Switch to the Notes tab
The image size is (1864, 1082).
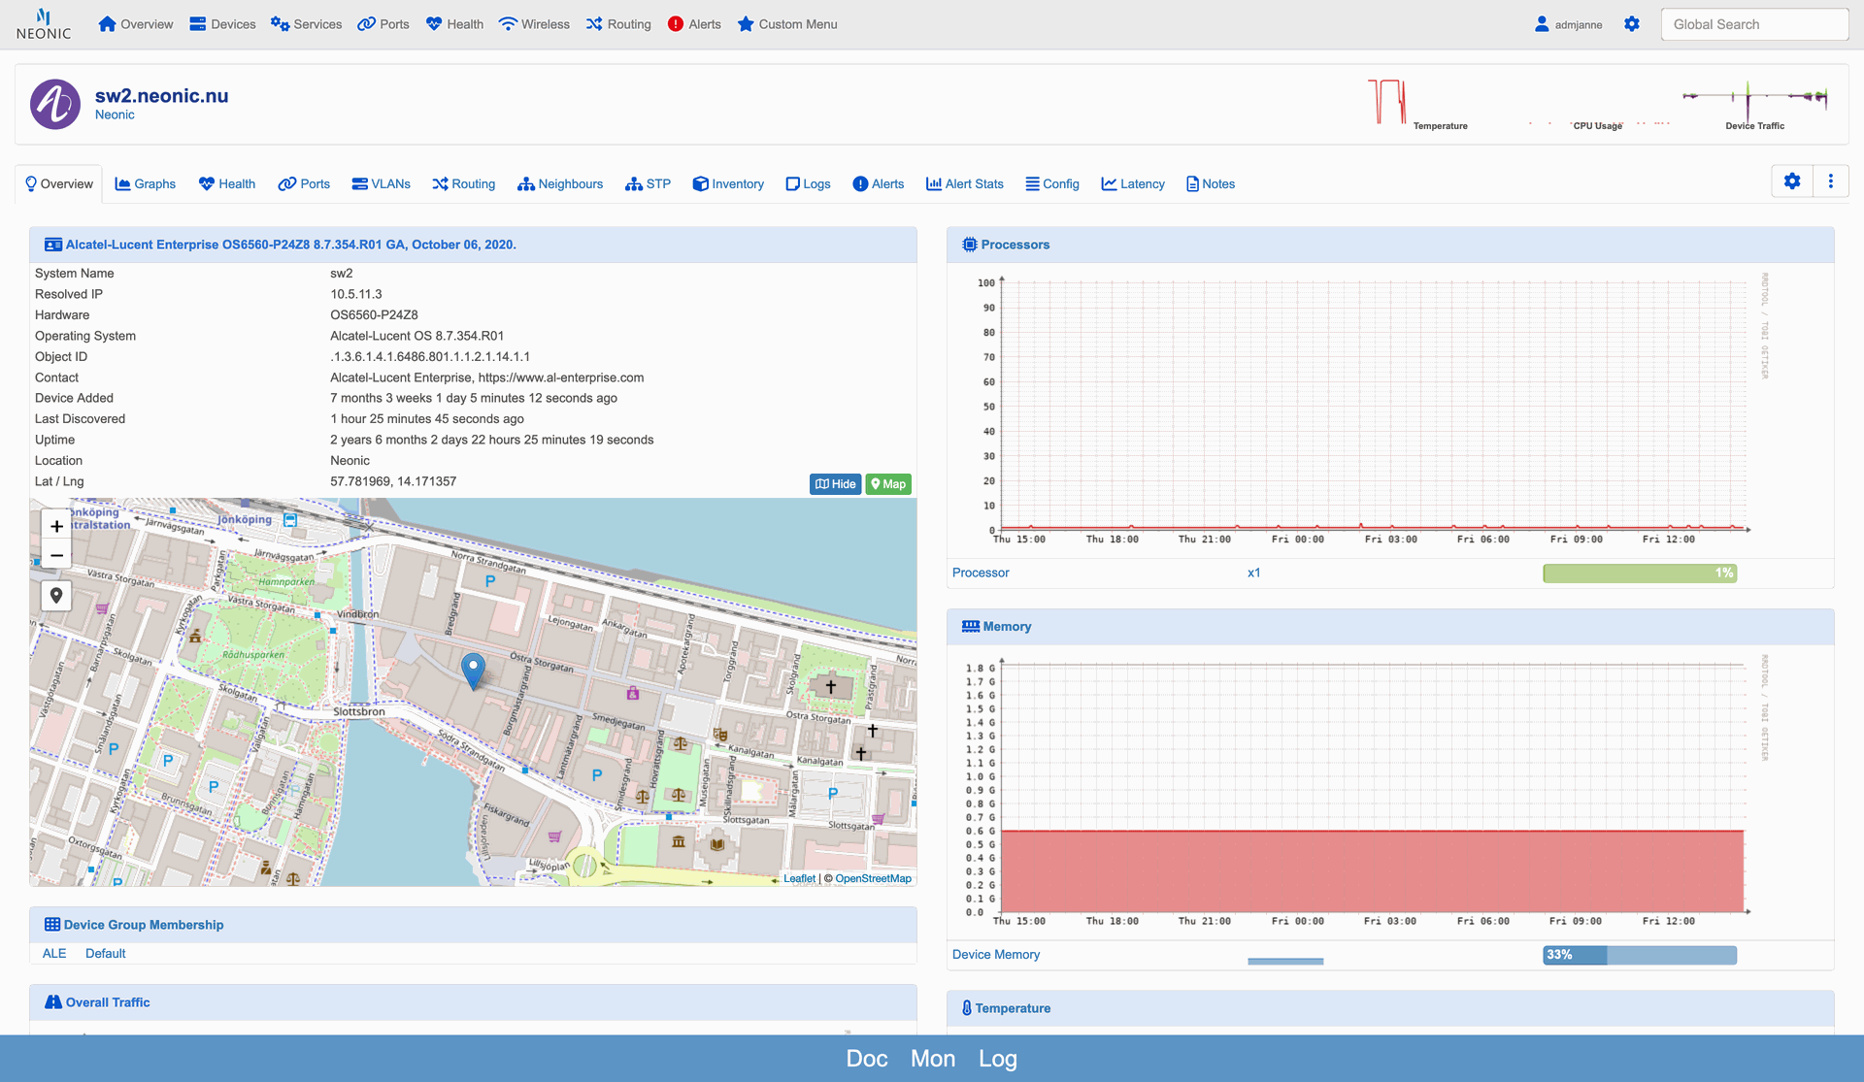click(1211, 183)
